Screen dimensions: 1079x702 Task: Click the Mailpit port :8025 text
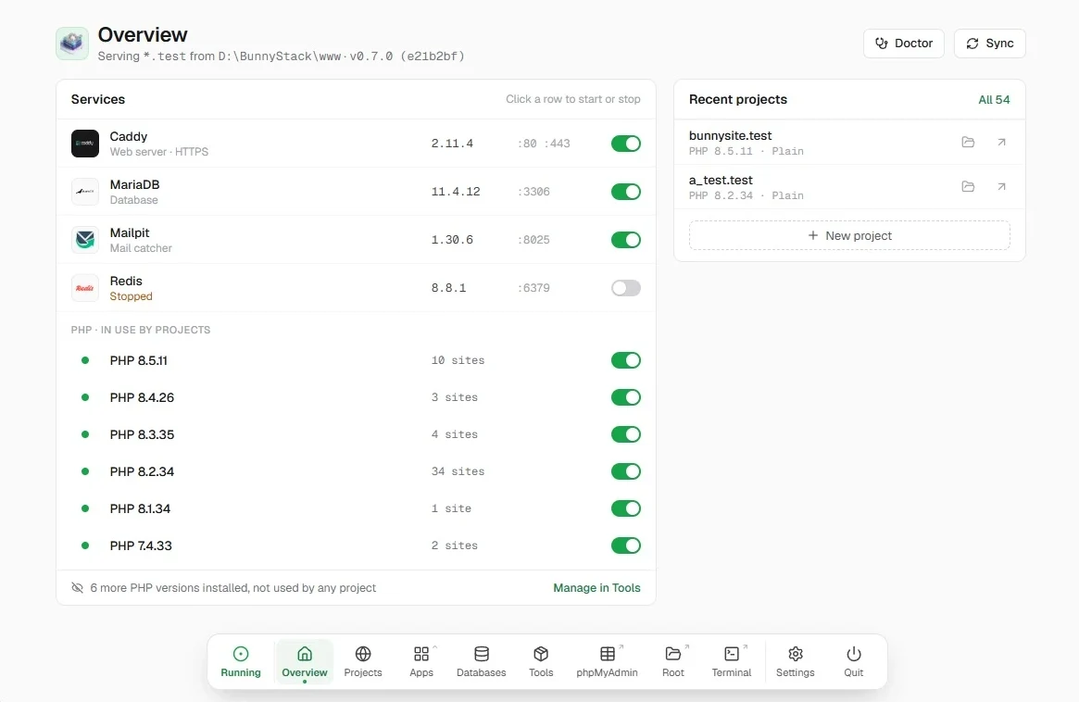tap(533, 240)
